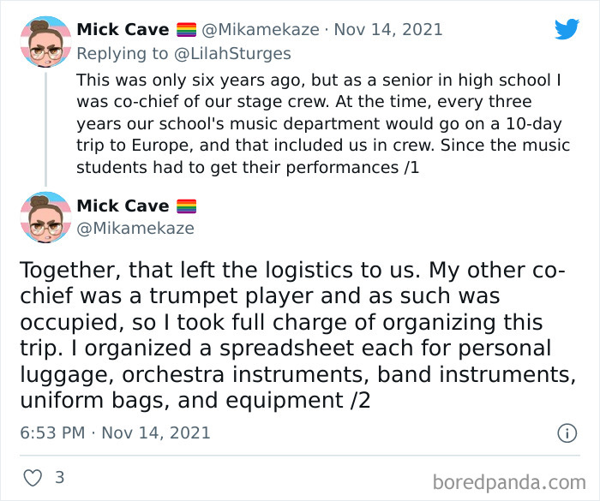Open the 6:53 PM timestamp link
Viewport: 600px width, 501px height.
tap(51, 432)
